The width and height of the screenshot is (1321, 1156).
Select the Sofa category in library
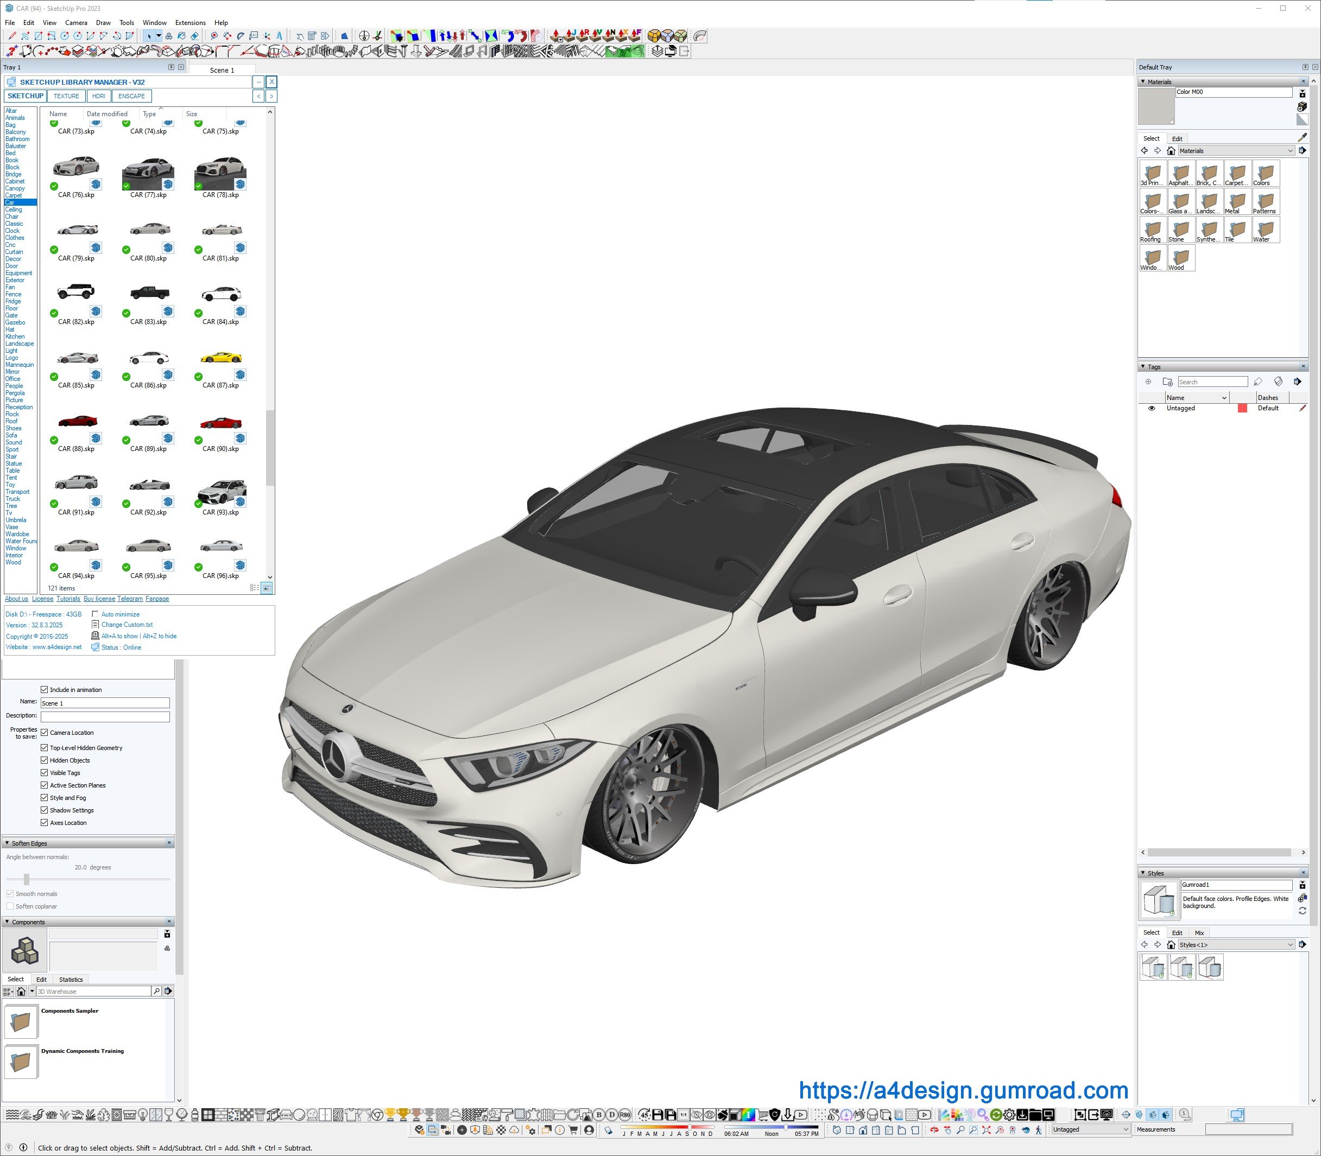coord(11,435)
